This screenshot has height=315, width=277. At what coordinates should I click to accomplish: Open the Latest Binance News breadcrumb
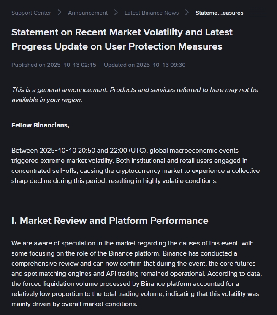point(151,13)
